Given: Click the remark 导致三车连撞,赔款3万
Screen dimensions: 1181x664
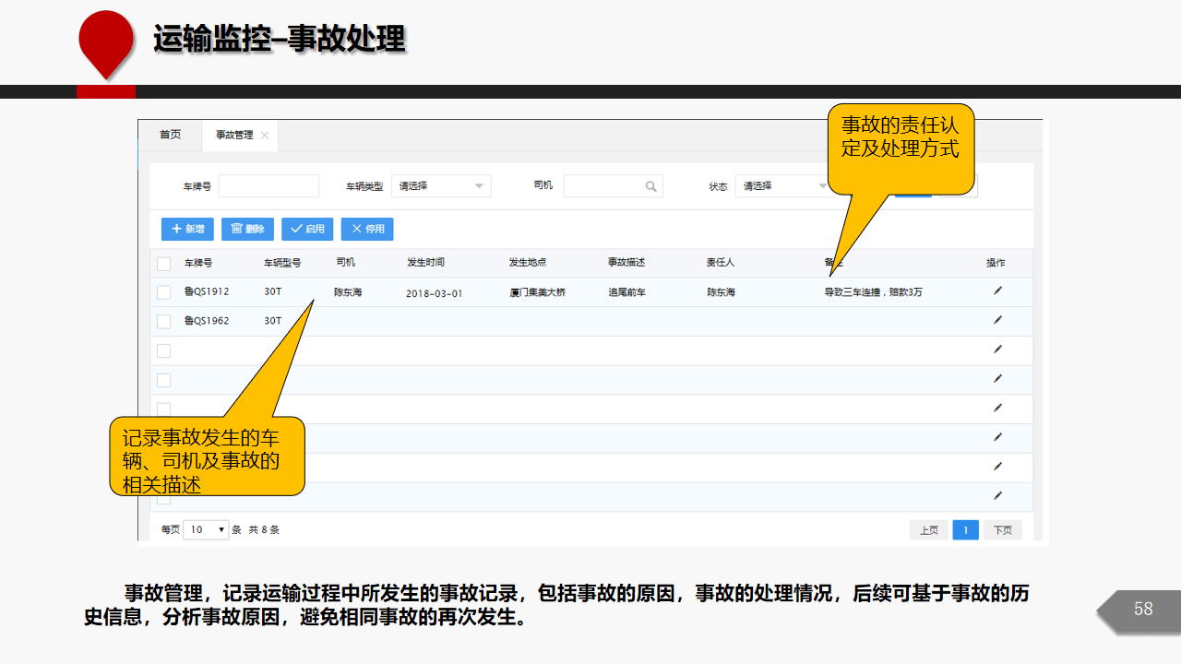Looking at the screenshot, I should pyautogui.click(x=873, y=292).
